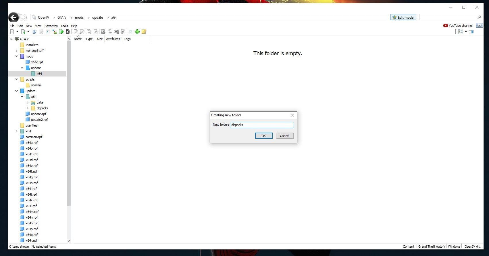Click the new document icon in toolbar

click(x=12, y=32)
